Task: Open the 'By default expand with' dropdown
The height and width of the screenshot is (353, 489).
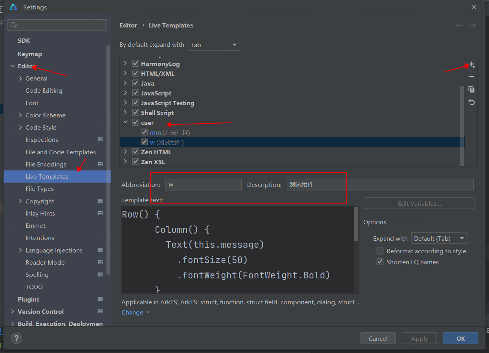Action: [x=214, y=45]
